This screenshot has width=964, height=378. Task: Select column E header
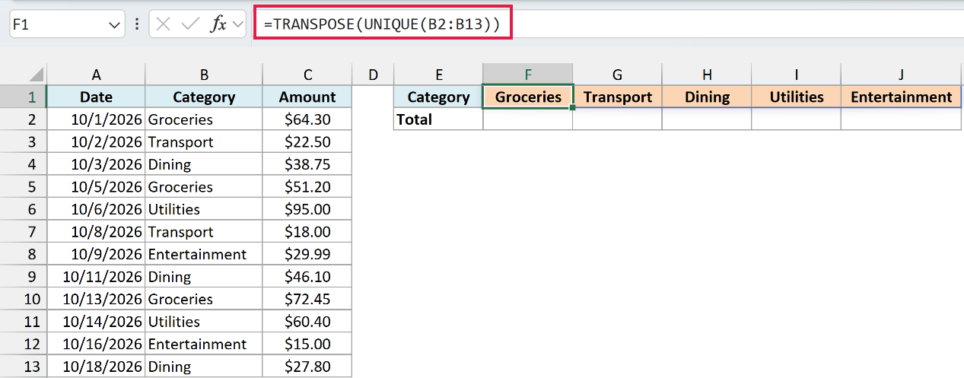pos(438,75)
